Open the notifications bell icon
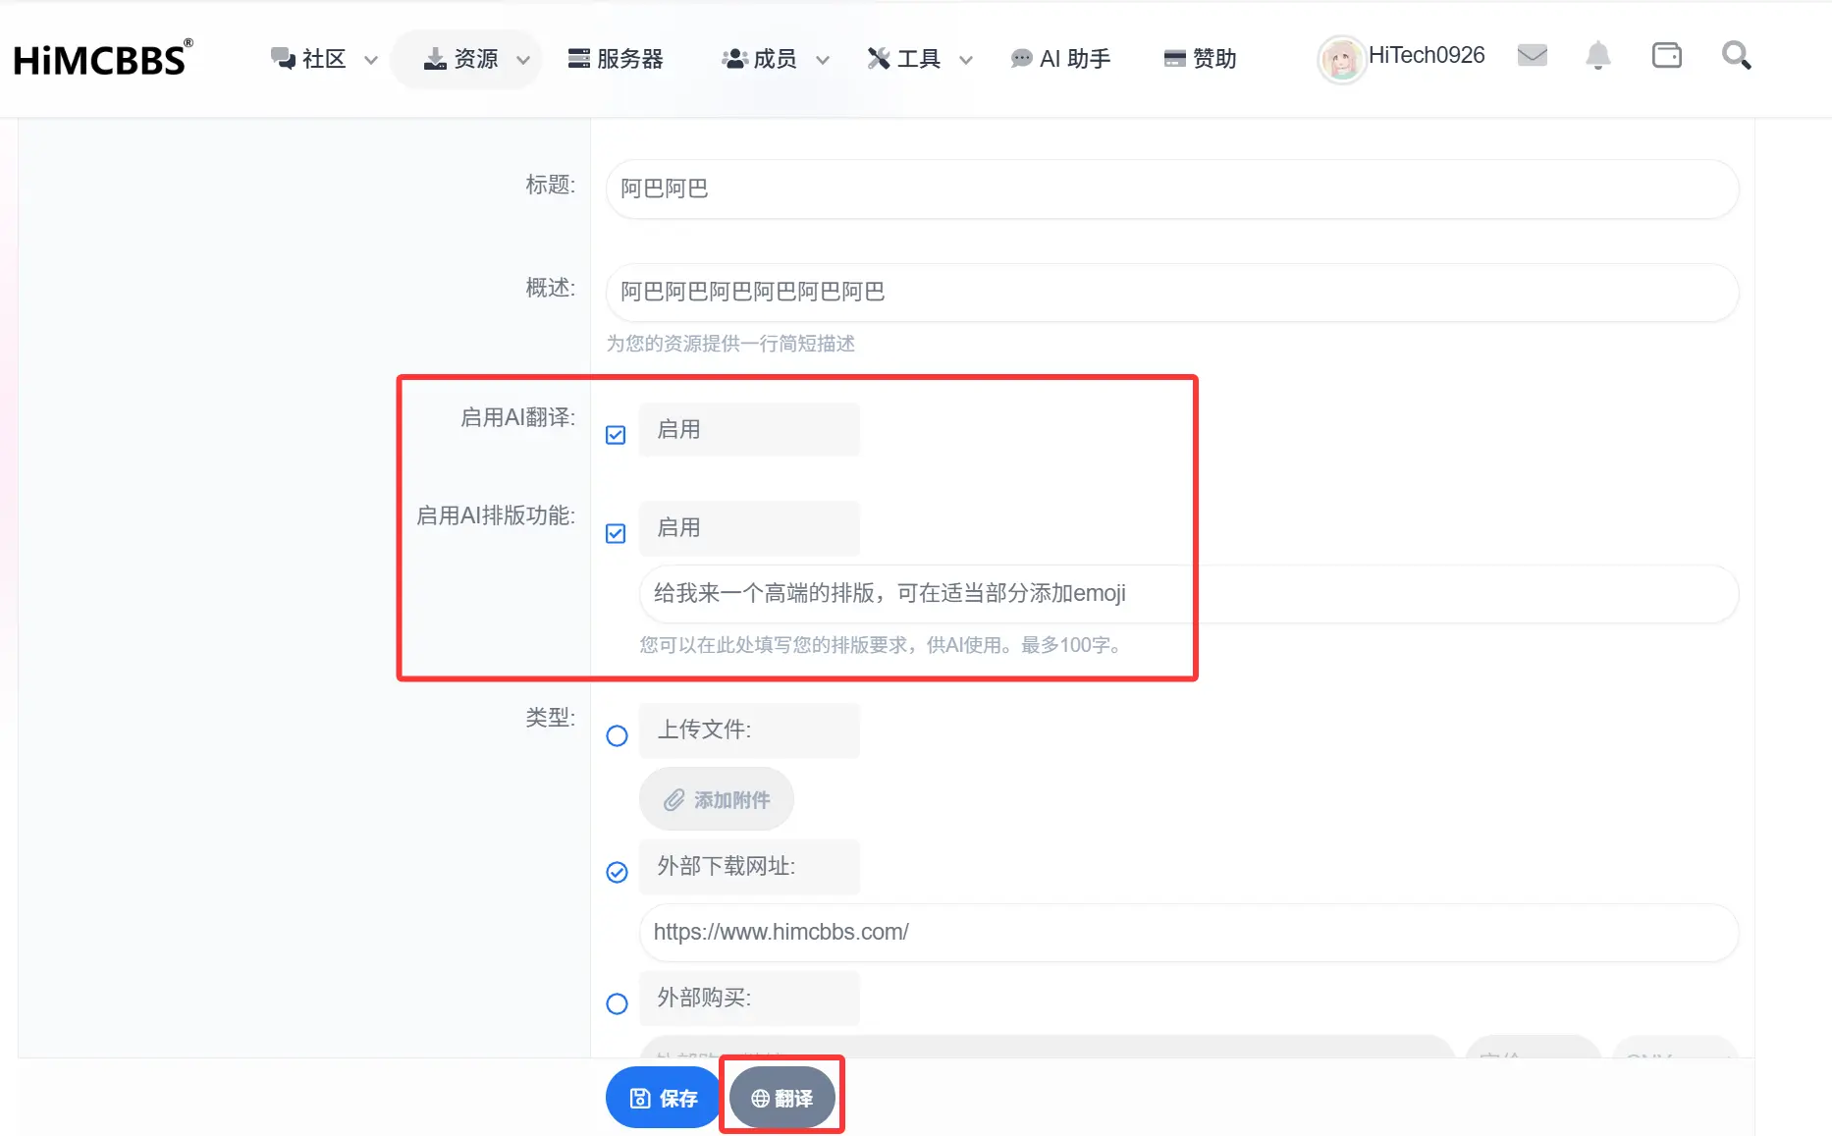This screenshot has width=1832, height=1136. (1598, 57)
